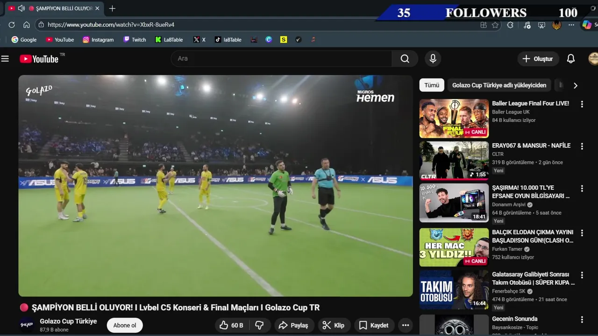Create a clip with Klip button
The width and height of the screenshot is (598, 336).
pos(334,325)
